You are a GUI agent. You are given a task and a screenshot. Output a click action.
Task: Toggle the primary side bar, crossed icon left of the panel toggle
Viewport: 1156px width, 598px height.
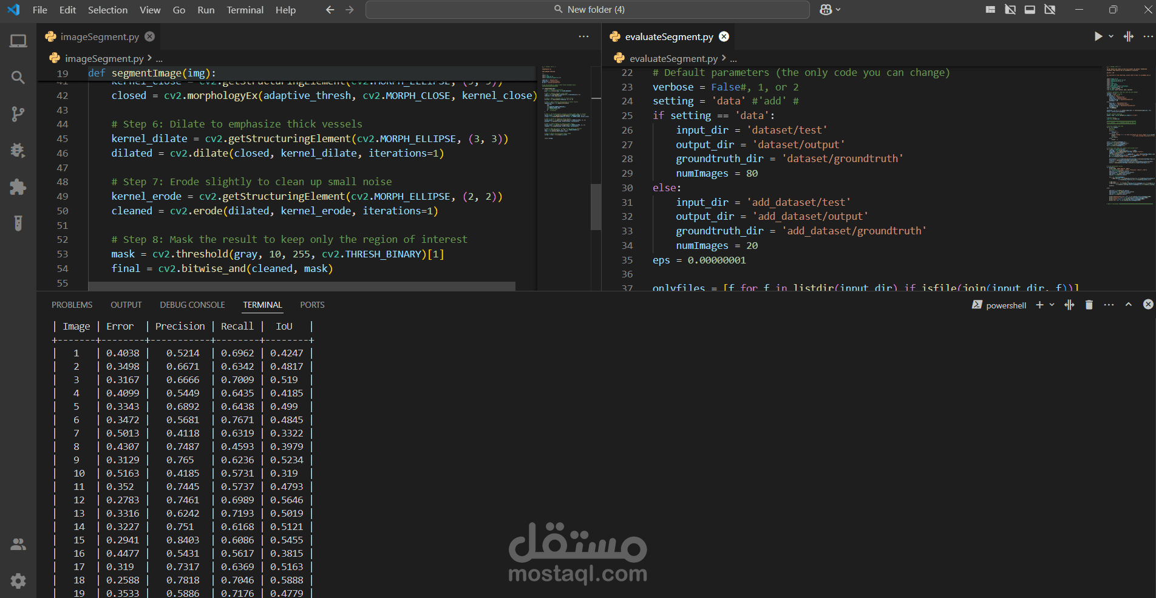(1010, 10)
